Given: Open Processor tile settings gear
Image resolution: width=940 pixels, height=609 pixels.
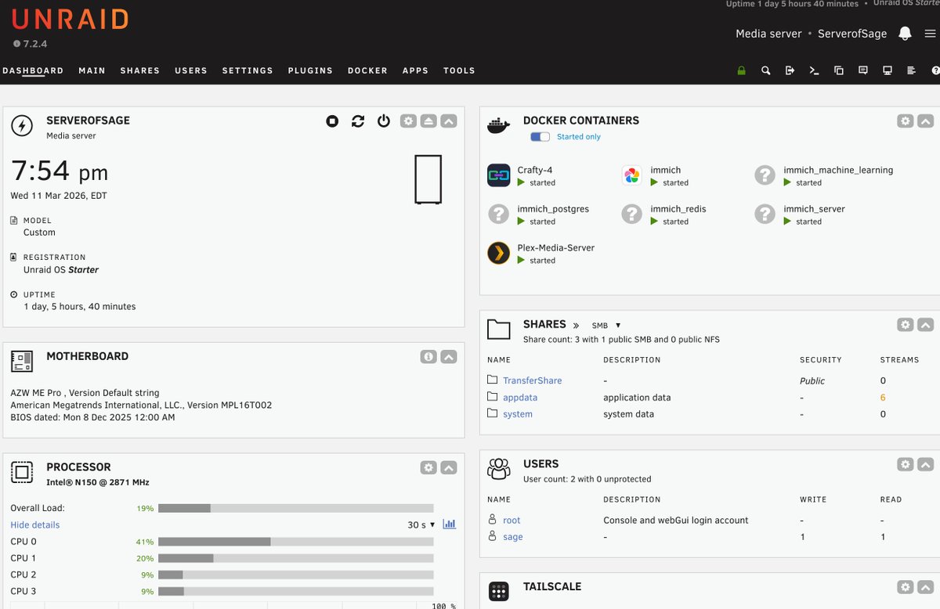Looking at the screenshot, I should pos(428,467).
